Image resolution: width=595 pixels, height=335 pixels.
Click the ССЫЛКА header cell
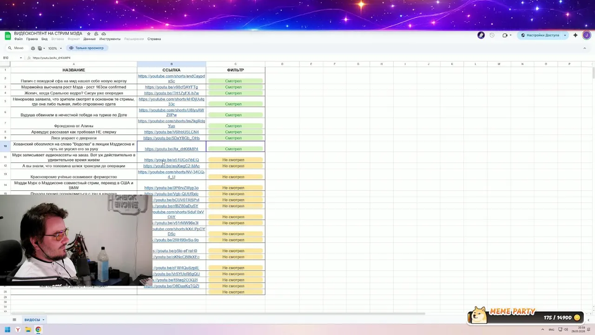tap(172, 70)
